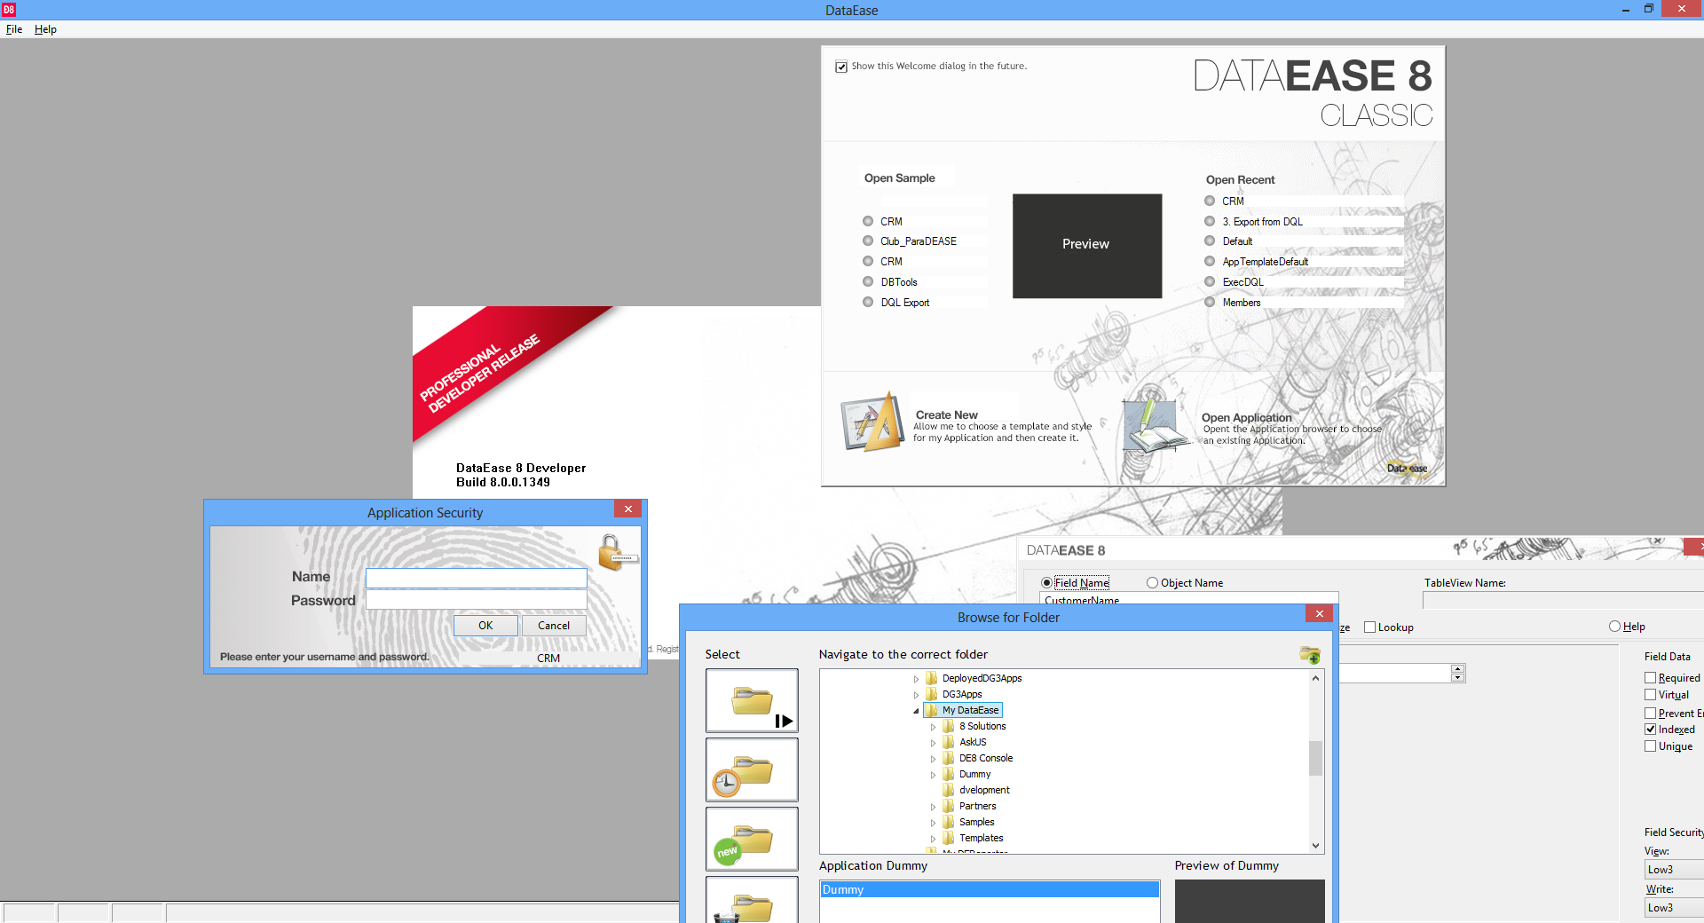Open the Help menu
Screen dimensions: 1704x923
45,29
